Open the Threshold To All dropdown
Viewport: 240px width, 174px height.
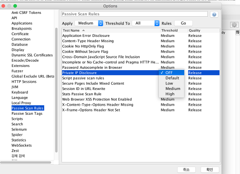pos(145,23)
